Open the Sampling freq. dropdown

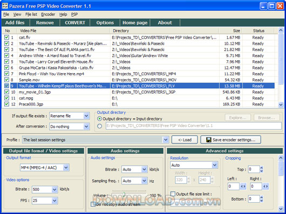pos(144,181)
